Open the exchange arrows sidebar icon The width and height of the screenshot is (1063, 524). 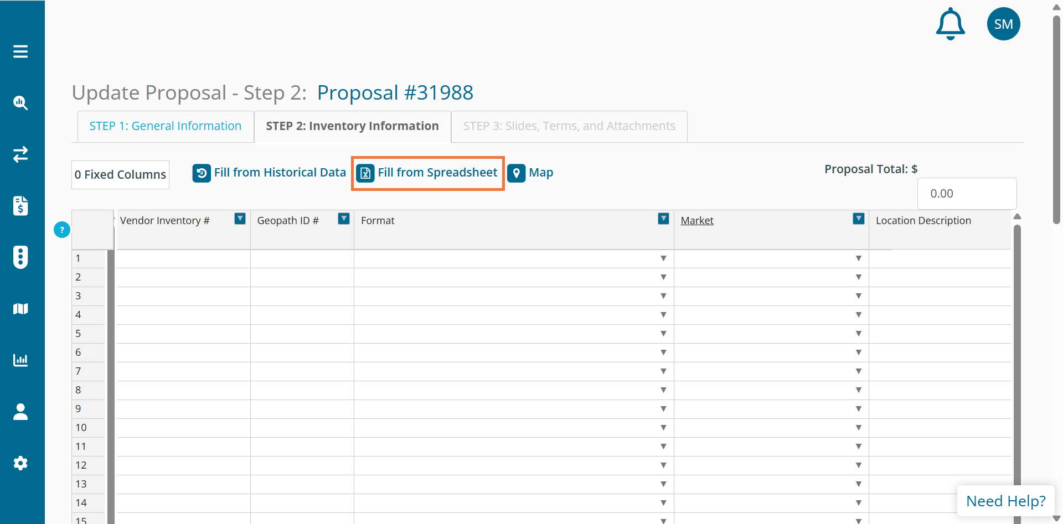click(20, 154)
